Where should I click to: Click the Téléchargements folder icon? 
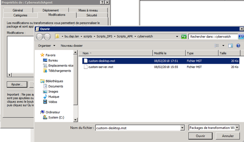(45, 71)
